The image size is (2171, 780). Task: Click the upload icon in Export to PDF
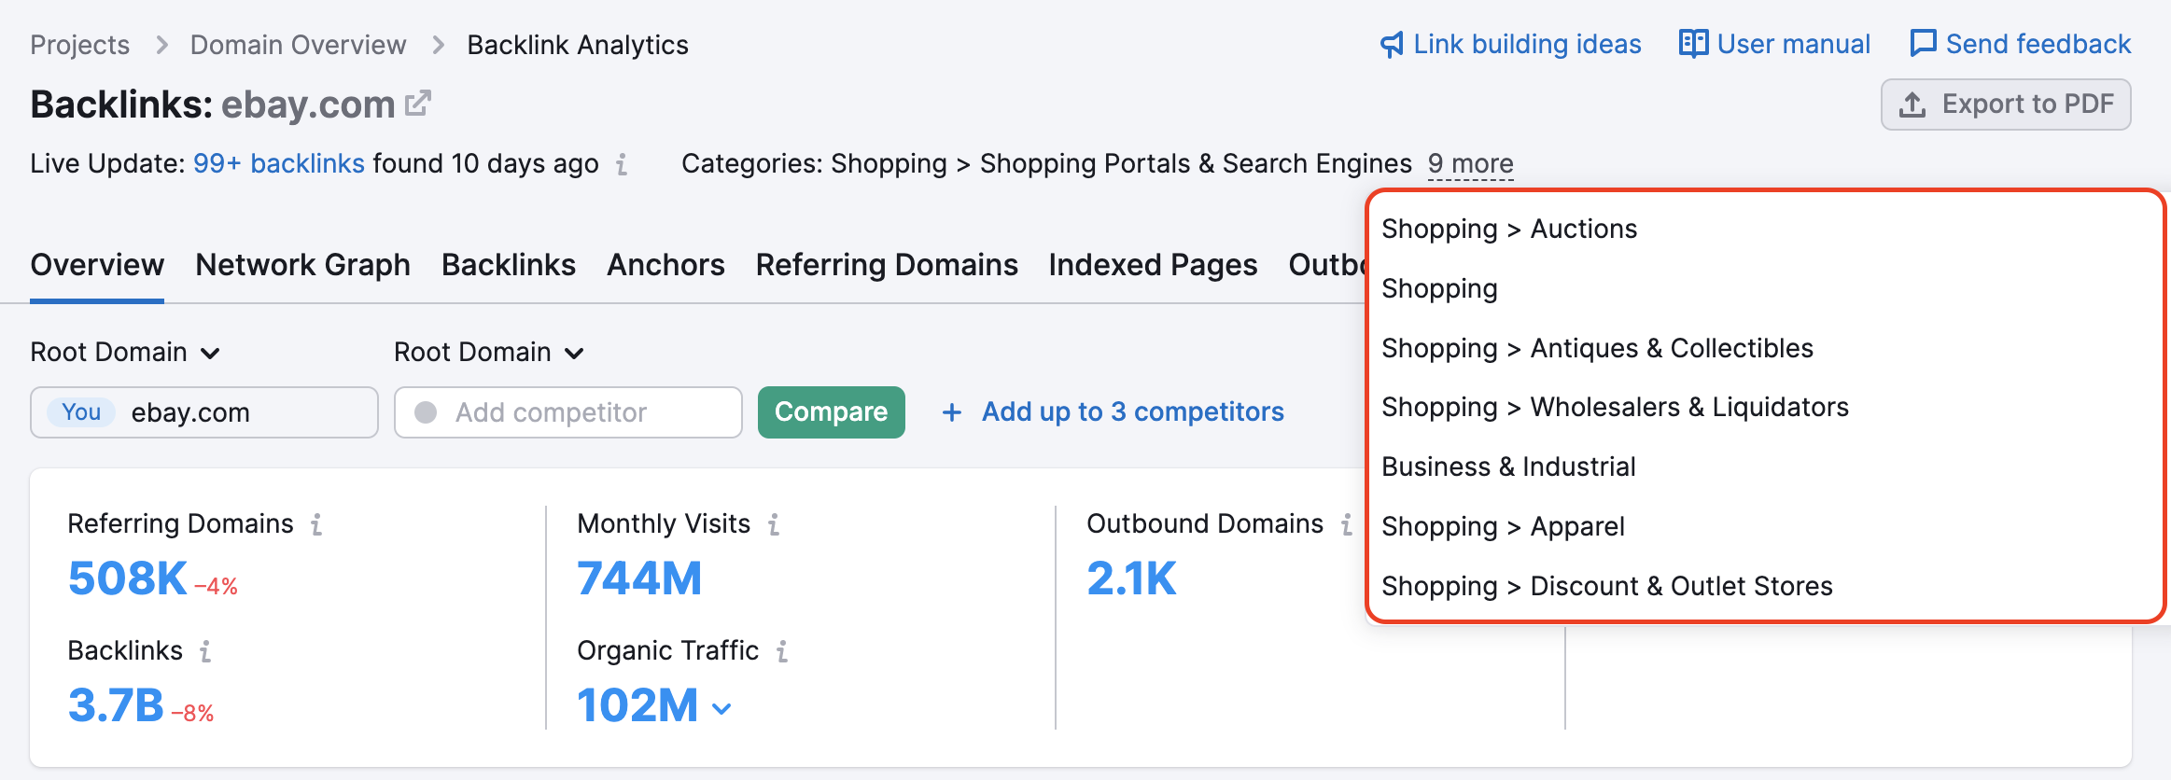pyautogui.click(x=1912, y=104)
